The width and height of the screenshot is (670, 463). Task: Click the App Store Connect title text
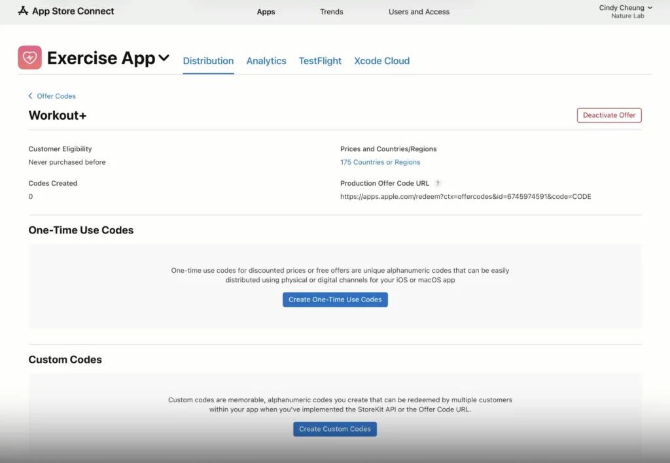point(73,11)
